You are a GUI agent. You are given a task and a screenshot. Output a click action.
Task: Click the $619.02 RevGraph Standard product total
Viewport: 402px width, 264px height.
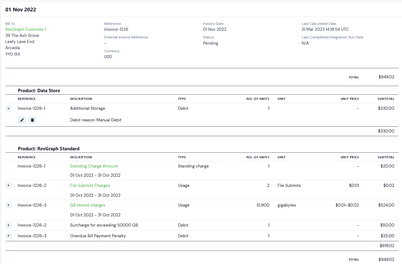pyautogui.click(x=387, y=246)
